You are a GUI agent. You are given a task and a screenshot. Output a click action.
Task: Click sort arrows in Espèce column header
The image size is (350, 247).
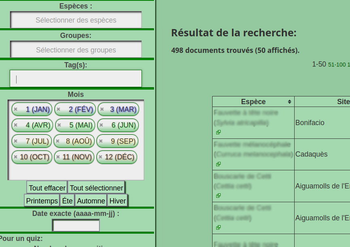click(x=289, y=102)
